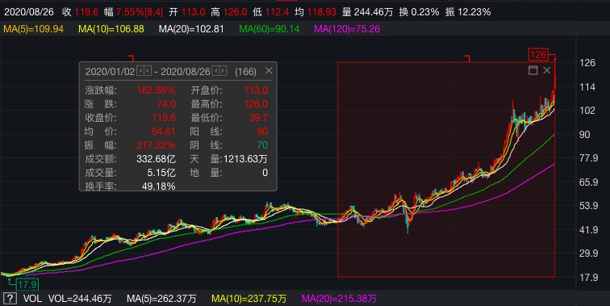Click the 天量 1213.63万 value

[x=245, y=159]
